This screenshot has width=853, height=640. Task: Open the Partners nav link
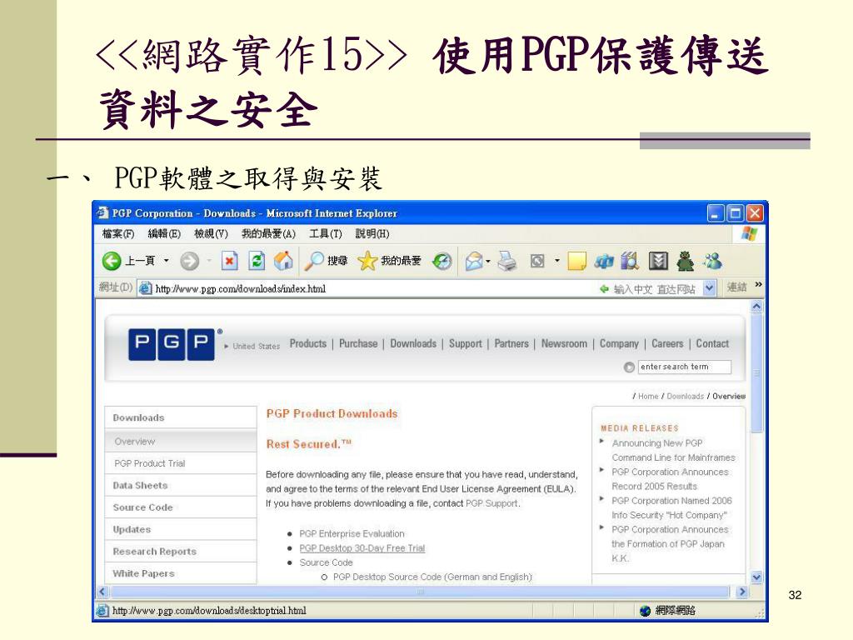point(511,344)
